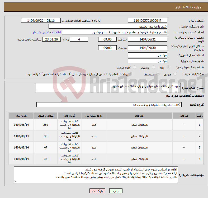Click the شهر محل تحویل field بوشهر
Viewport: 208px width, 198px height.
147,61
